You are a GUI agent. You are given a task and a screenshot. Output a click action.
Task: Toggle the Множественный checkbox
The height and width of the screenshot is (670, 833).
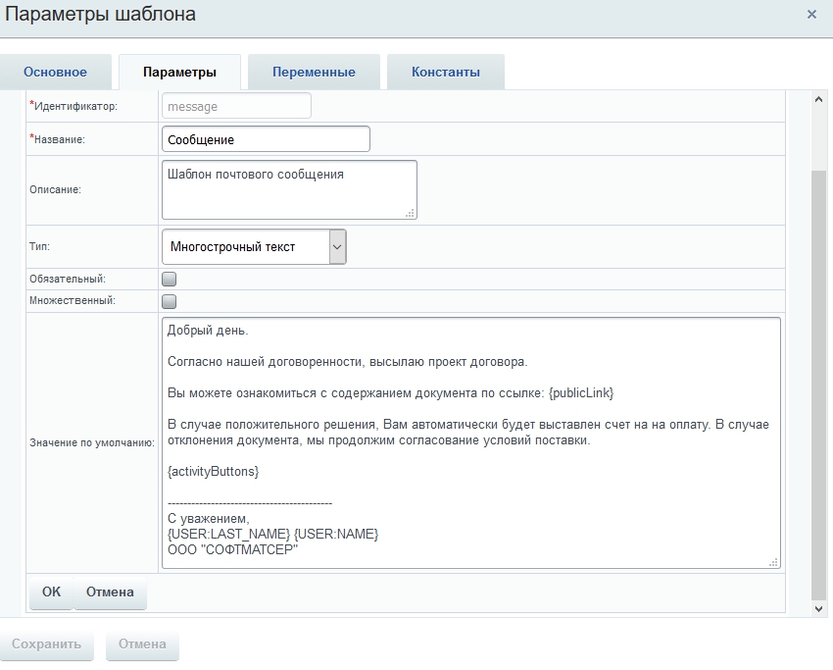point(170,301)
